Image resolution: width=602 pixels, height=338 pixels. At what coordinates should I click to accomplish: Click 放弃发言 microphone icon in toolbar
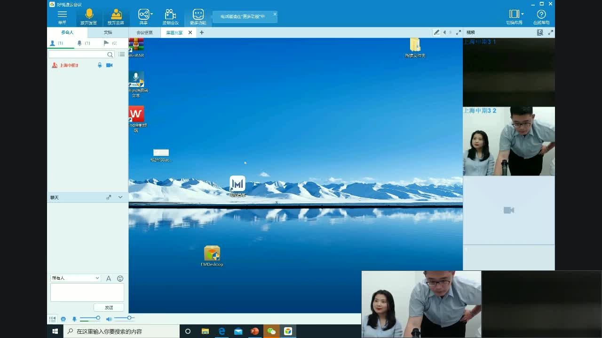(x=89, y=17)
